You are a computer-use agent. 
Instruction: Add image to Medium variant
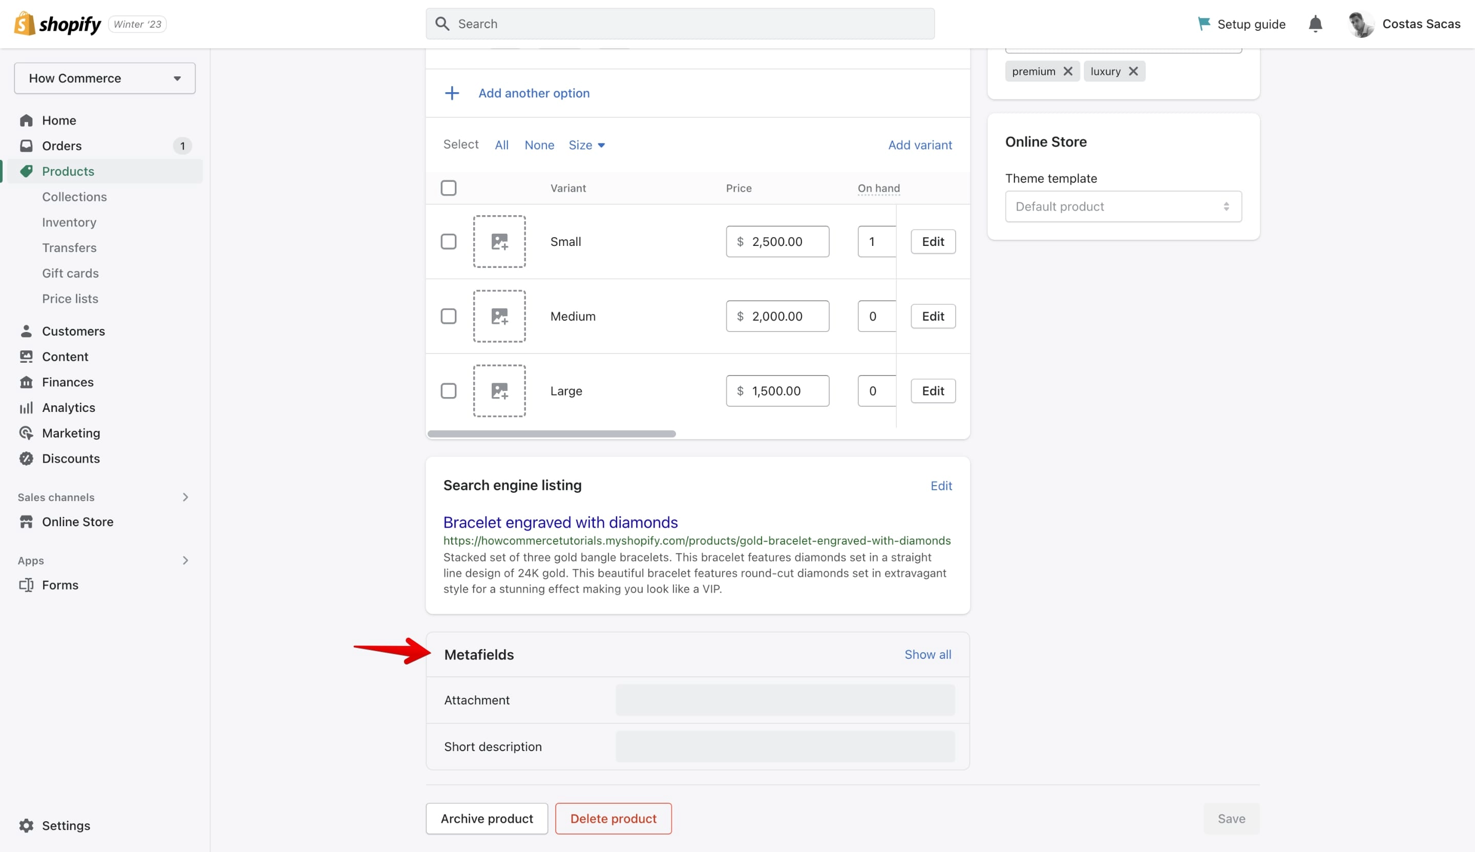499,317
